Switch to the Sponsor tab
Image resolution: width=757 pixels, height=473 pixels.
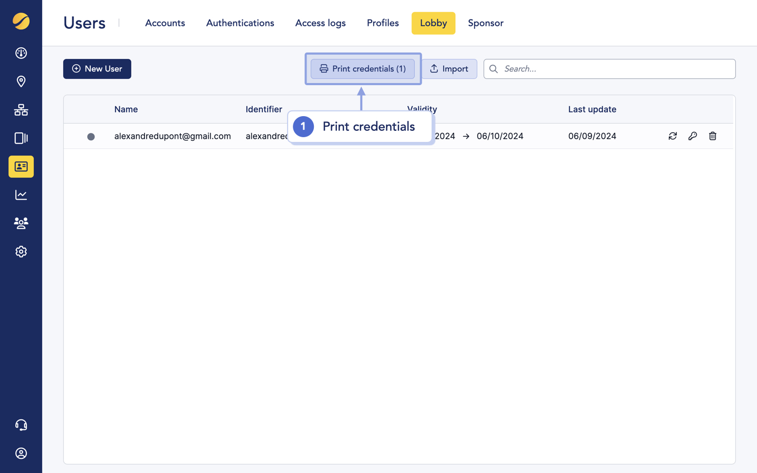[x=485, y=23]
